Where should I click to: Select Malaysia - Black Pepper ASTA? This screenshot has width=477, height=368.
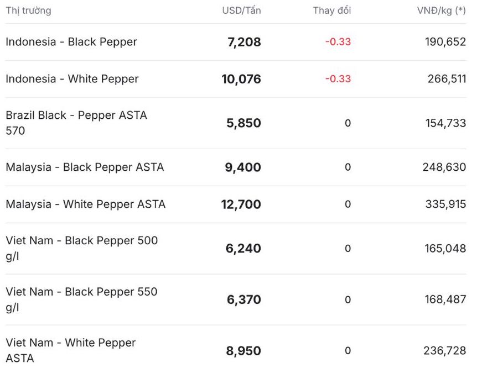click(x=236, y=167)
